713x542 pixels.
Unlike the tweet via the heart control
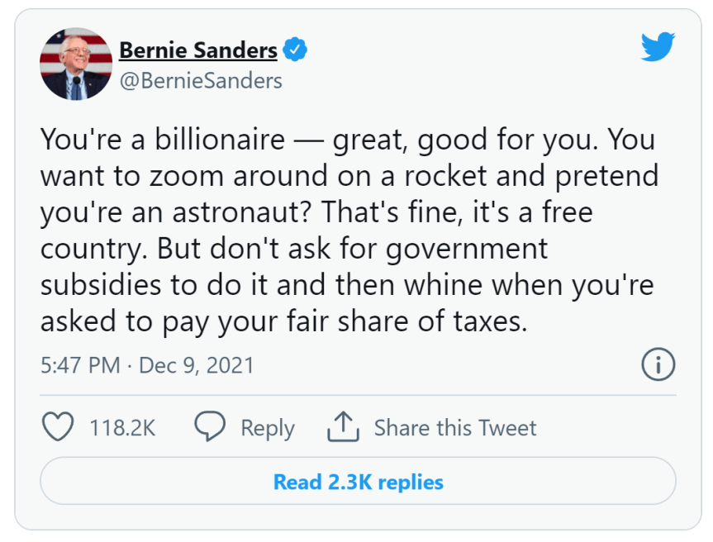59,427
